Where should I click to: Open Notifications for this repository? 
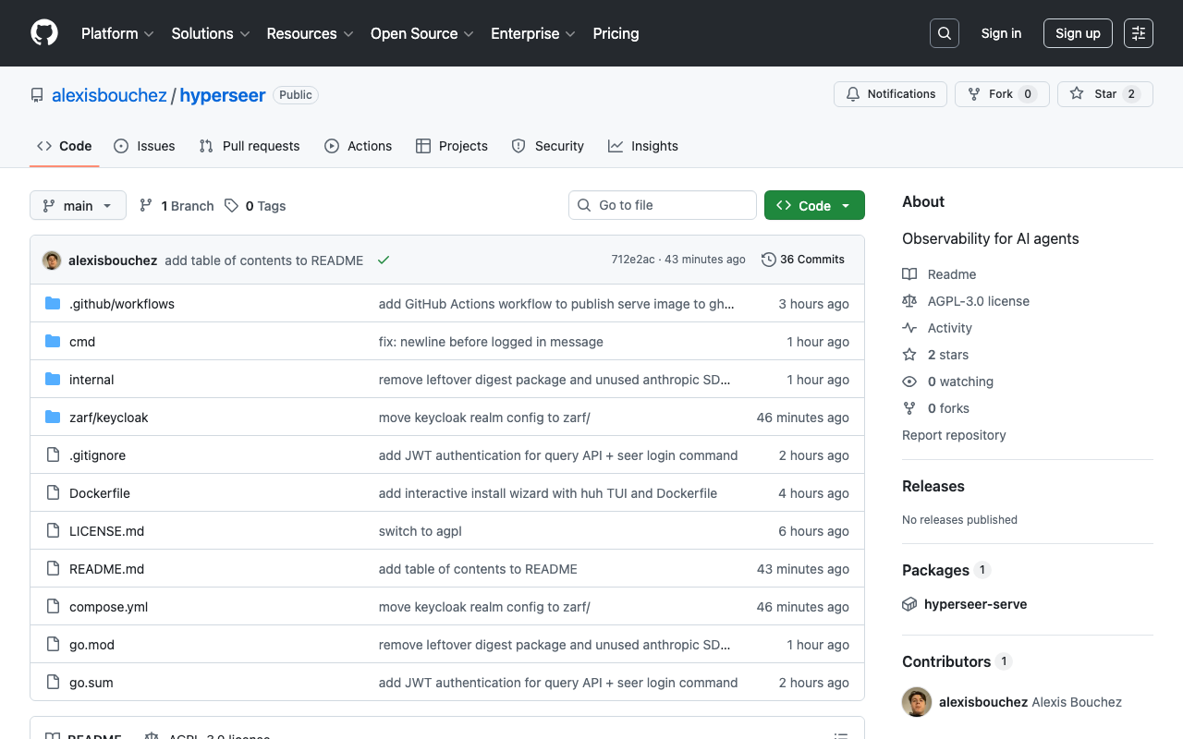(891, 94)
